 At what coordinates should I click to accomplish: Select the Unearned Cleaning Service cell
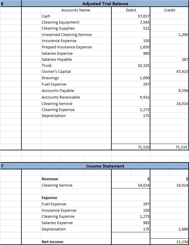click(76, 35)
